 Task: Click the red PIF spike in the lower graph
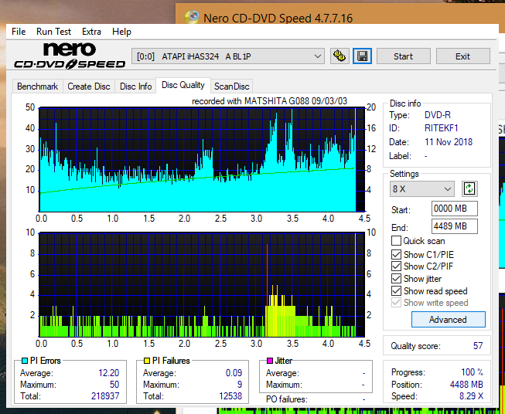coord(267,290)
